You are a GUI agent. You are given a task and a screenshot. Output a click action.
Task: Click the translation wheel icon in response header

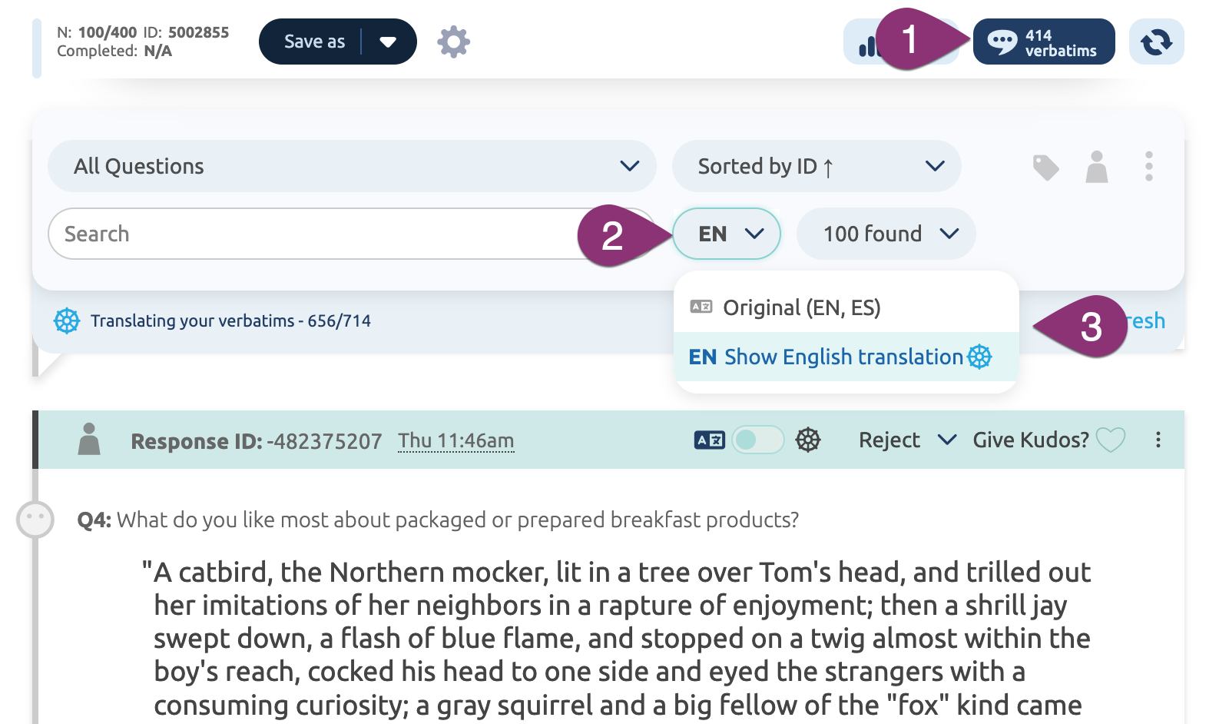[808, 440]
